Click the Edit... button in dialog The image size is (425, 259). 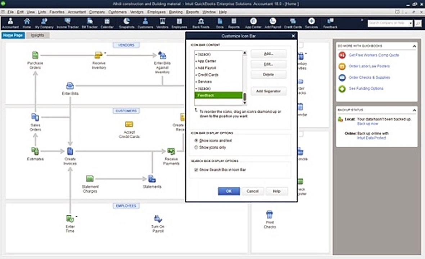pos(268,64)
